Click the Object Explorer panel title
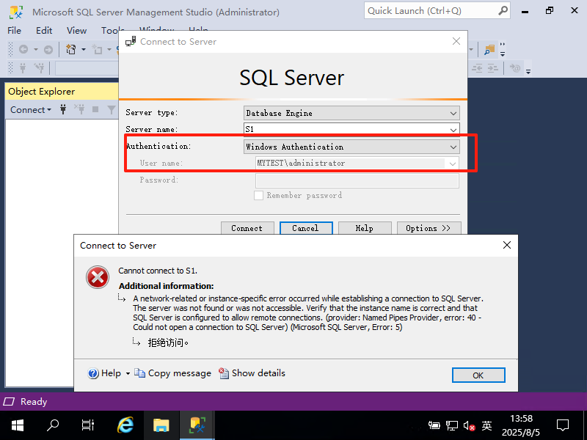 point(42,92)
